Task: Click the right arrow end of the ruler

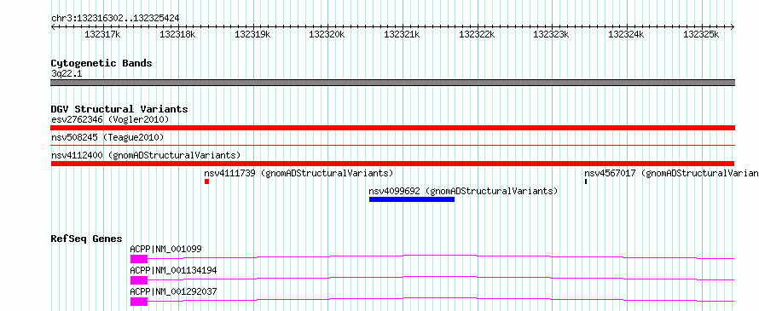Action: (732, 26)
